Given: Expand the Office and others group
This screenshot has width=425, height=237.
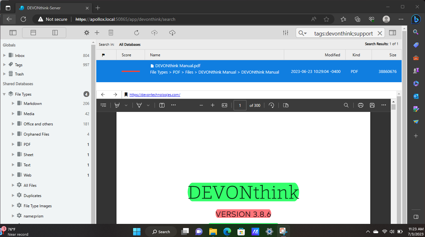Looking at the screenshot, I should (13, 124).
